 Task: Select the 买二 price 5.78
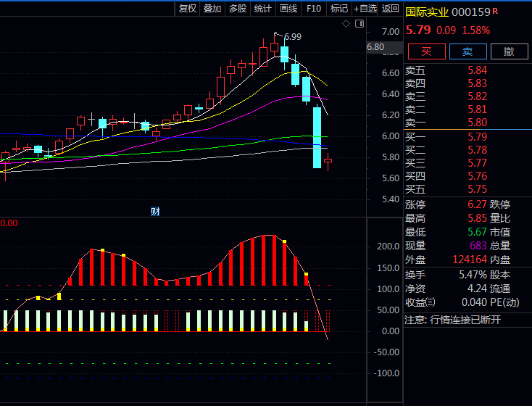[478, 150]
